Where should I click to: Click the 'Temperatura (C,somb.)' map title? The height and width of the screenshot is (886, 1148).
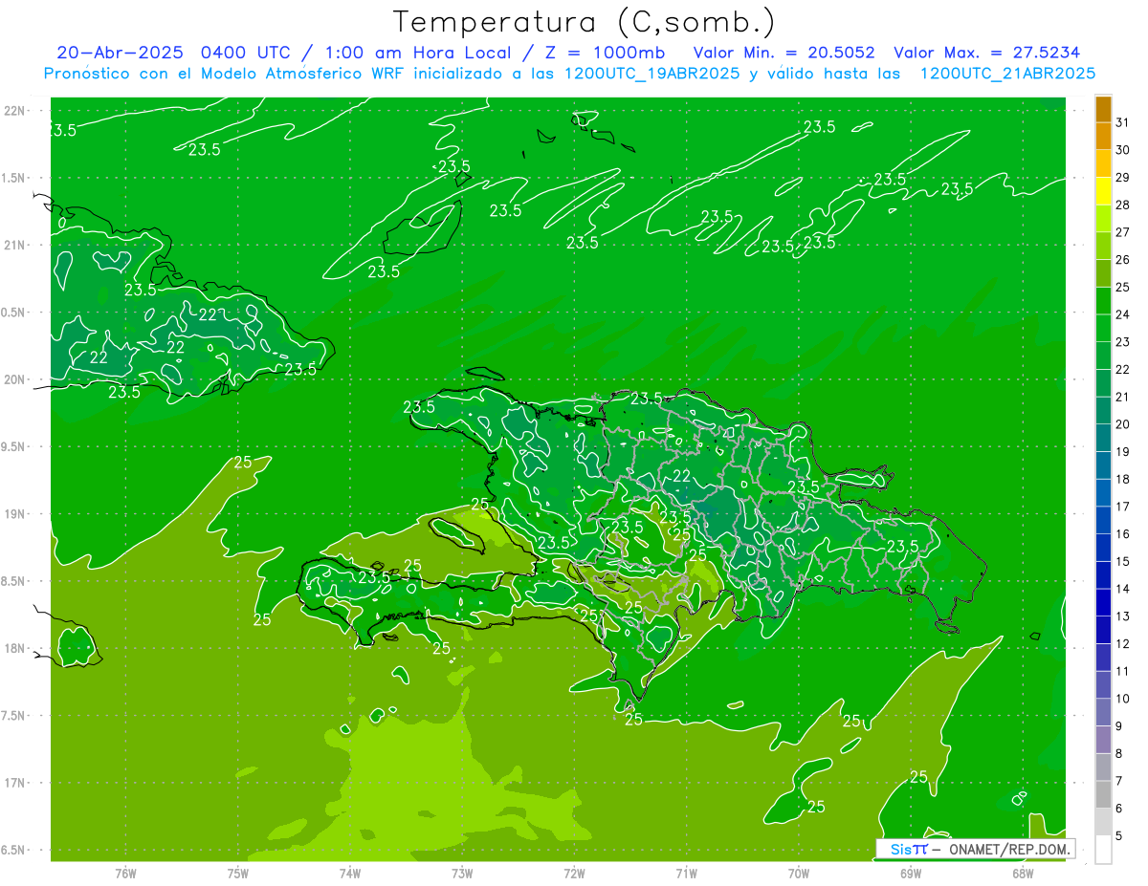[585, 22]
